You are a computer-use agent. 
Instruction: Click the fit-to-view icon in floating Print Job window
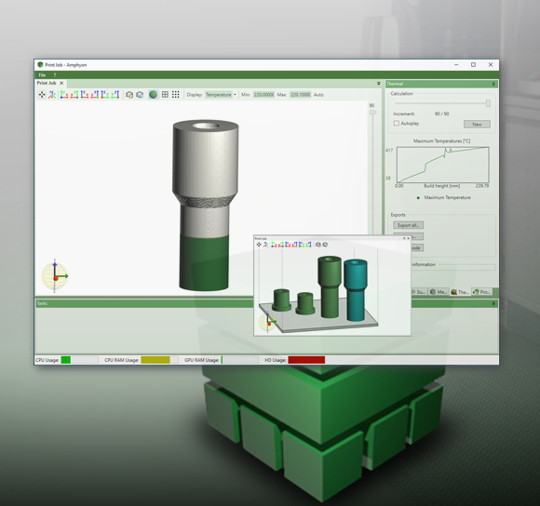259,245
